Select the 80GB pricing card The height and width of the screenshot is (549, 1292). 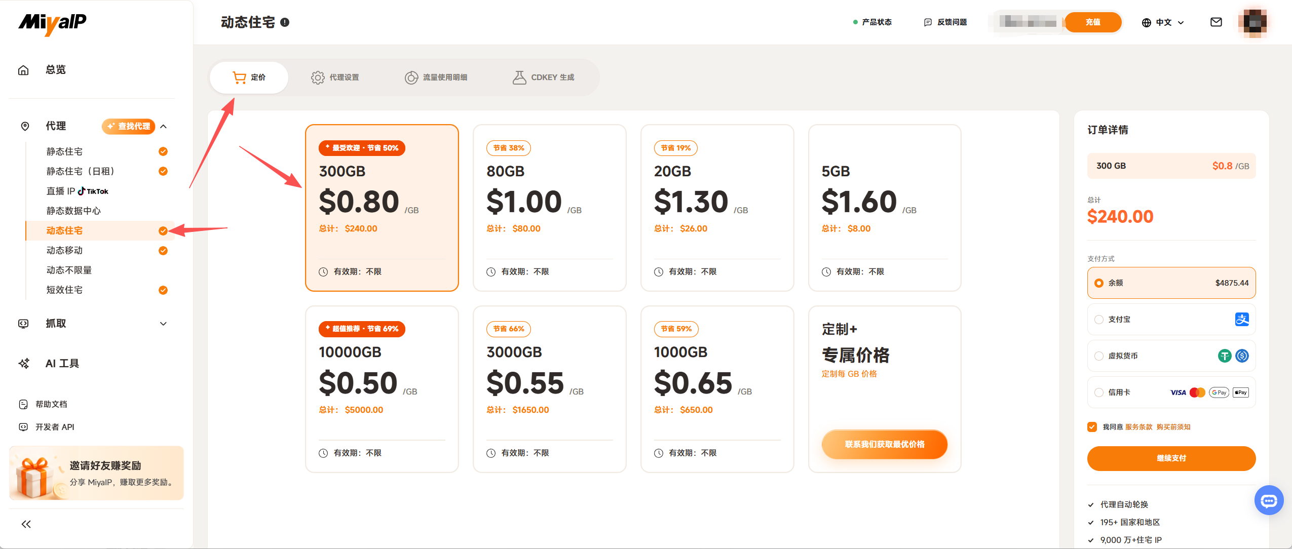tap(550, 208)
